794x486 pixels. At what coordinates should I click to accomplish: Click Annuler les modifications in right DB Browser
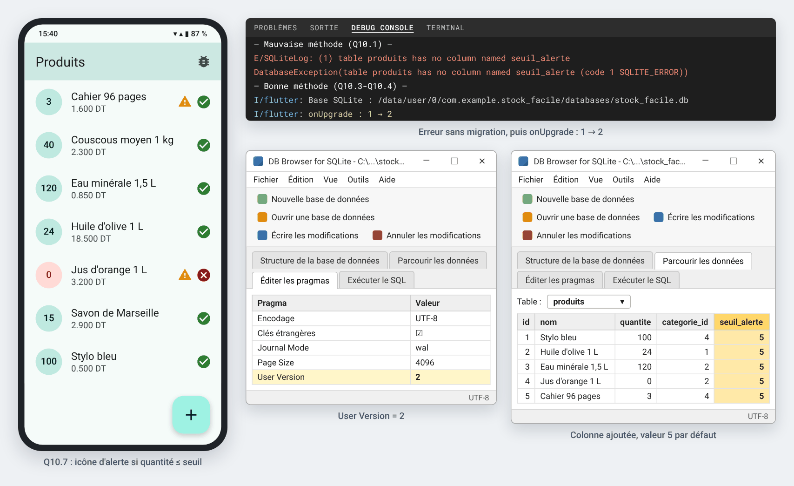click(577, 236)
